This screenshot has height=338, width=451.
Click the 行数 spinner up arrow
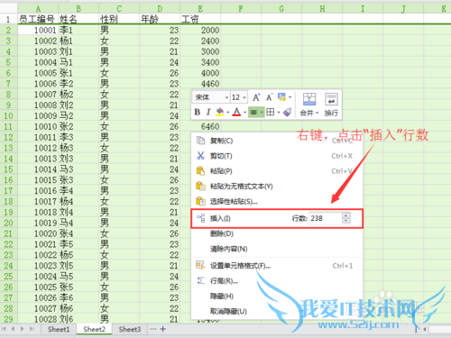[x=346, y=215]
